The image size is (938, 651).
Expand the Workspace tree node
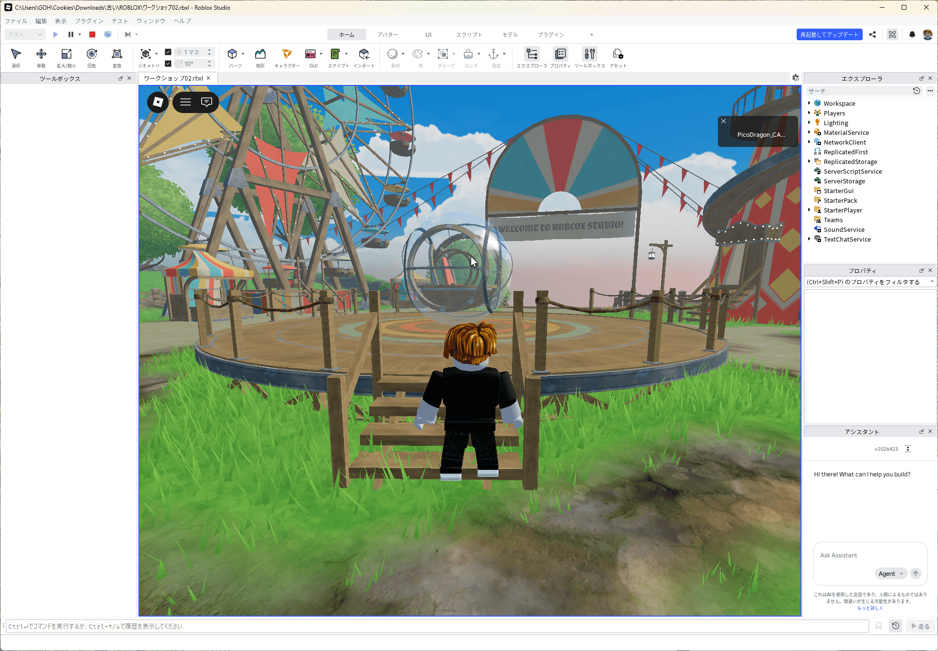pyautogui.click(x=809, y=103)
